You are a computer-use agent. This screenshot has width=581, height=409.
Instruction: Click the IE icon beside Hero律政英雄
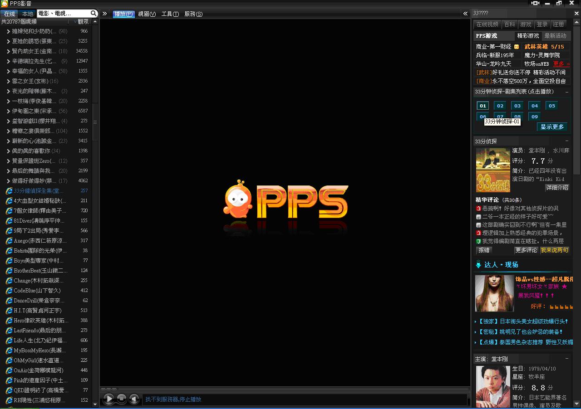[9, 321]
